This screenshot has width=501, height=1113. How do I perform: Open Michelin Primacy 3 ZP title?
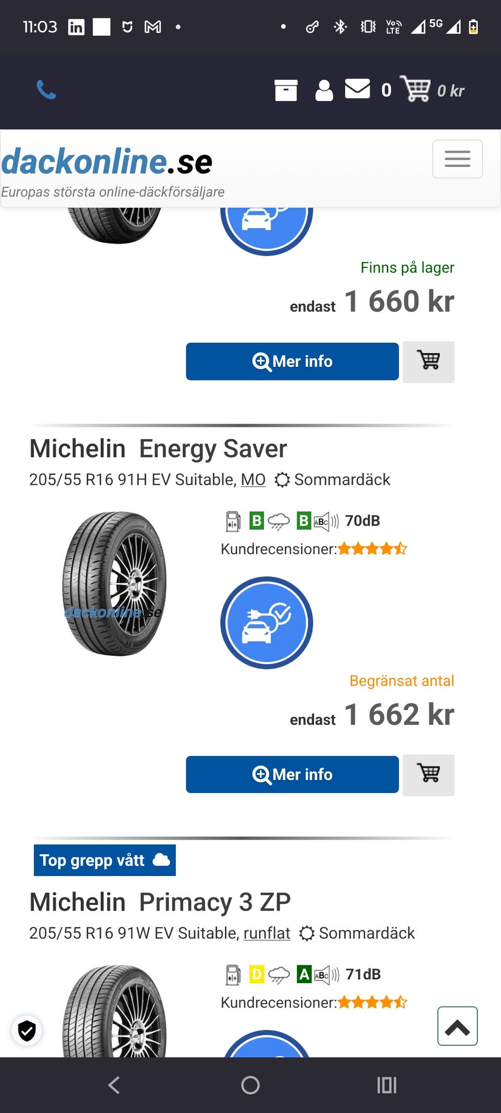tap(160, 902)
